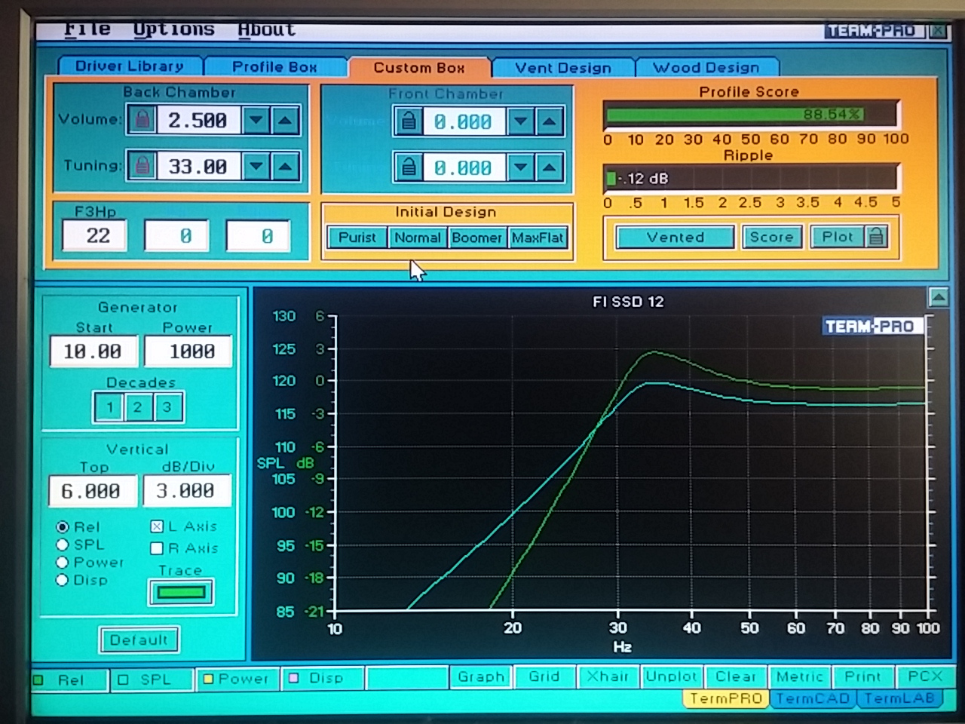Click the Profile Score progress bar

752,115
